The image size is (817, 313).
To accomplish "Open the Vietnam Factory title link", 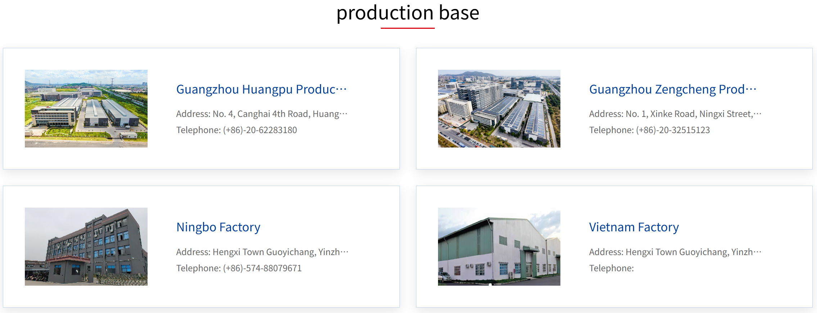I will [x=634, y=227].
